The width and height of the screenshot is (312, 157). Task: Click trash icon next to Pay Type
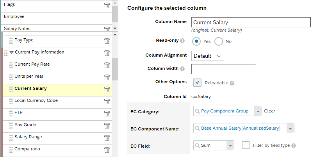click(107, 41)
